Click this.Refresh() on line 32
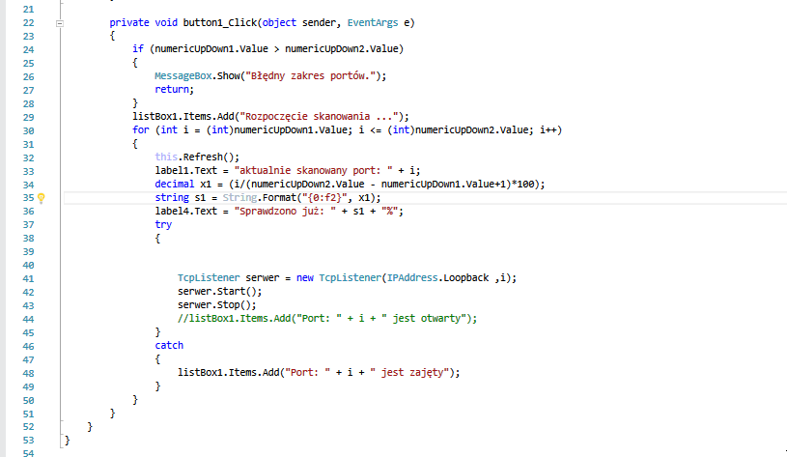The width and height of the screenshot is (787, 457). click(197, 157)
